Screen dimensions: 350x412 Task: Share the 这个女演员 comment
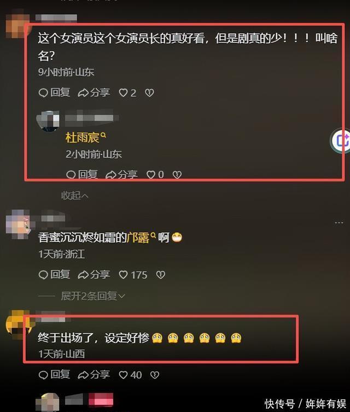click(94, 93)
